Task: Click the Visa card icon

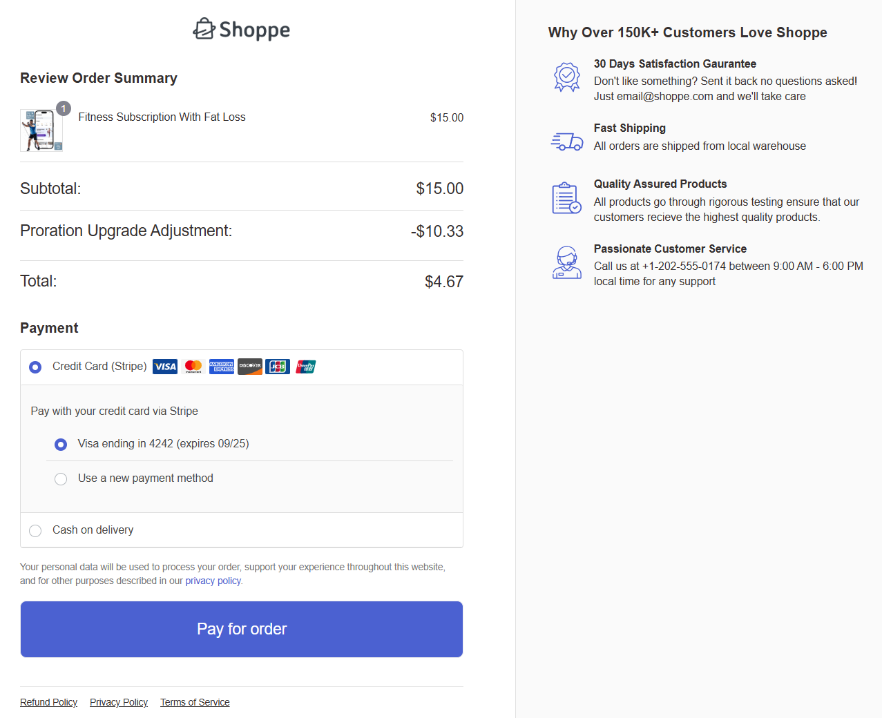Action: click(164, 367)
